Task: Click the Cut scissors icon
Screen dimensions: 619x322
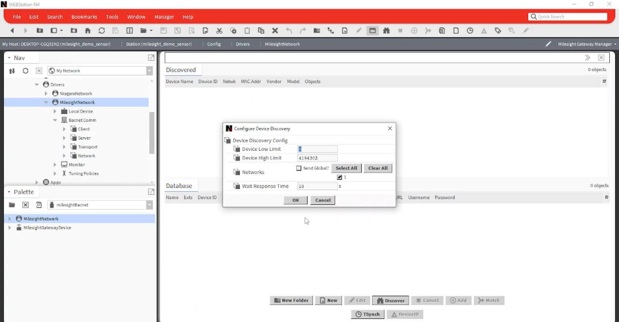Action: coord(219,31)
